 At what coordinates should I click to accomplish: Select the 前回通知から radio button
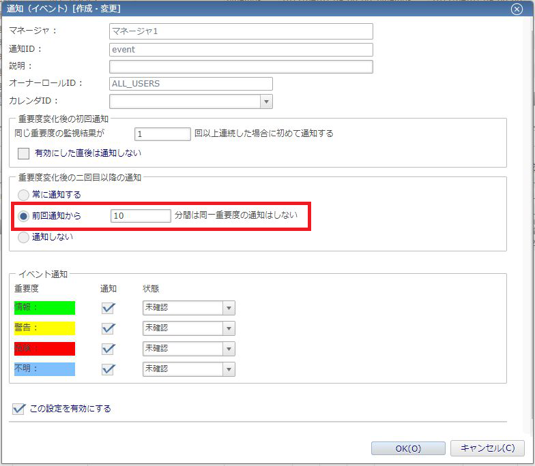[x=23, y=216]
